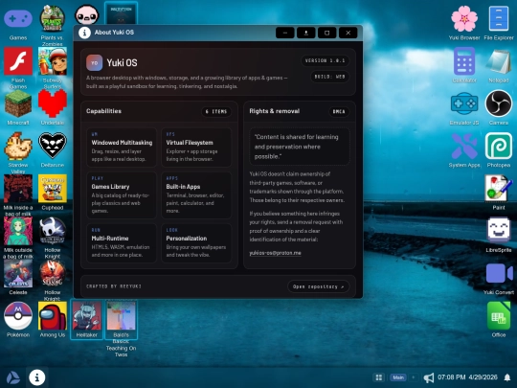Click the megaphone announcements icon on taskbar

click(x=428, y=377)
